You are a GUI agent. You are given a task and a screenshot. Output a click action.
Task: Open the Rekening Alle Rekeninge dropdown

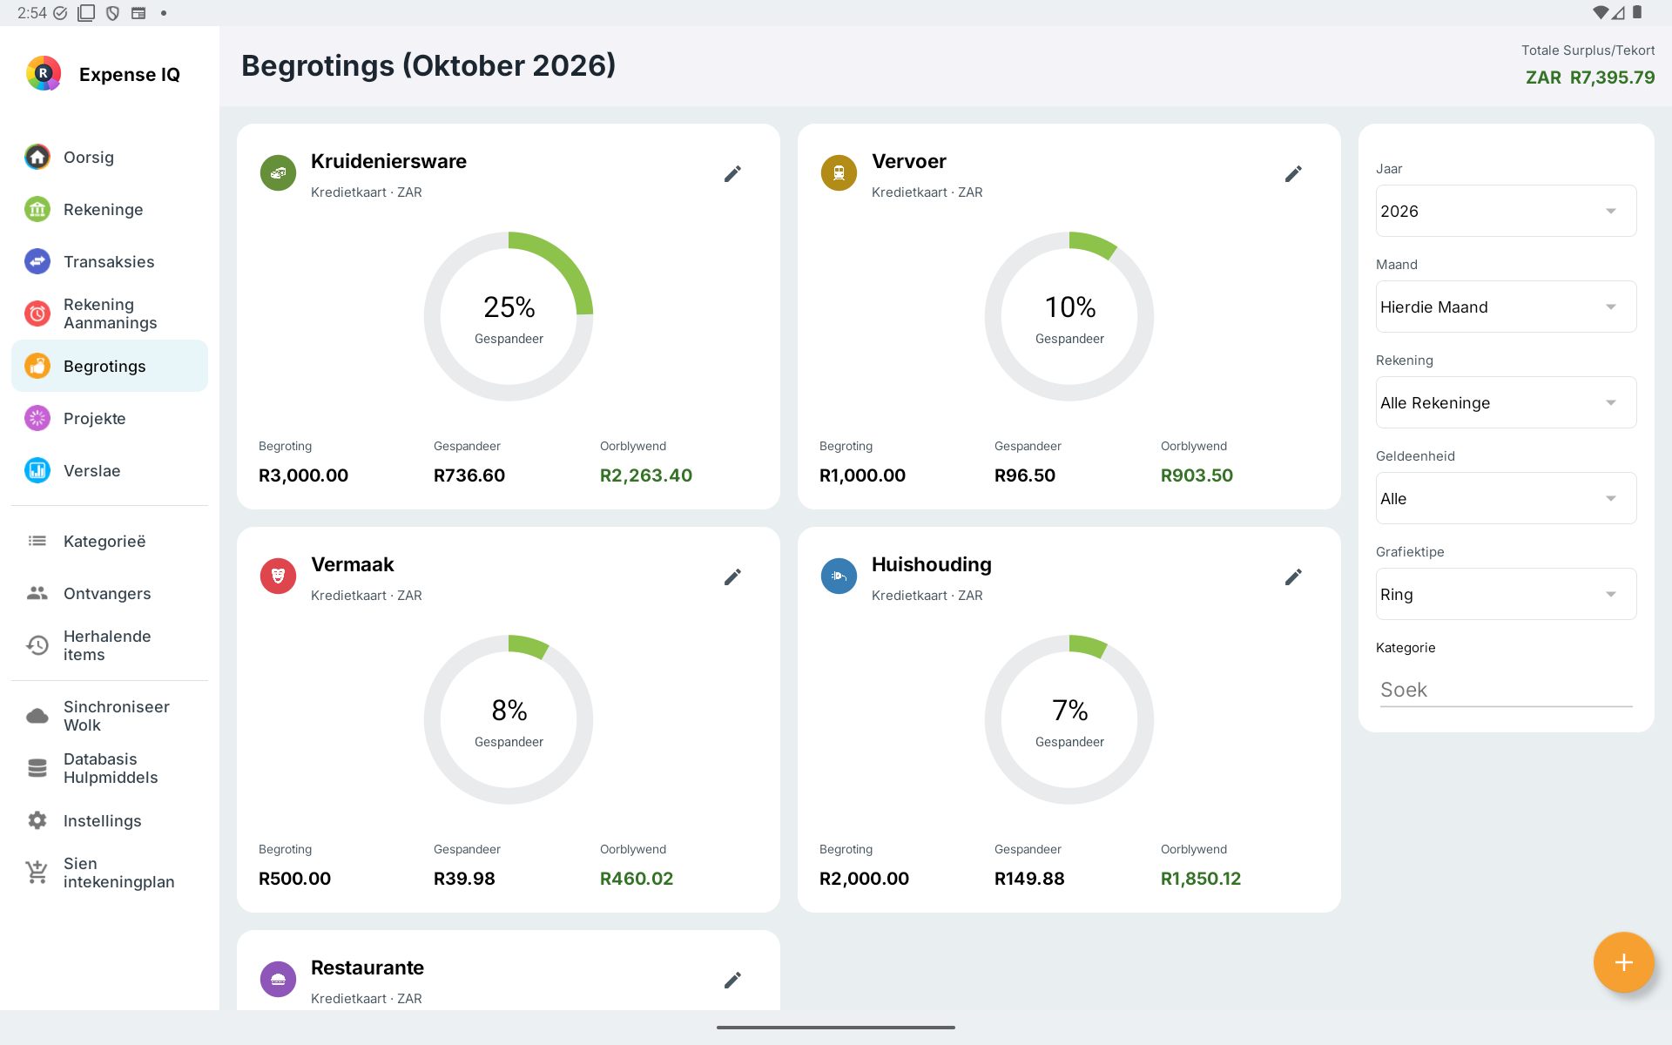[x=1506, y=402]
